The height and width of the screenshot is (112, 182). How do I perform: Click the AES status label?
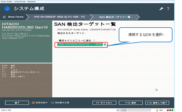pyautogui.click(x=161, y=110)
